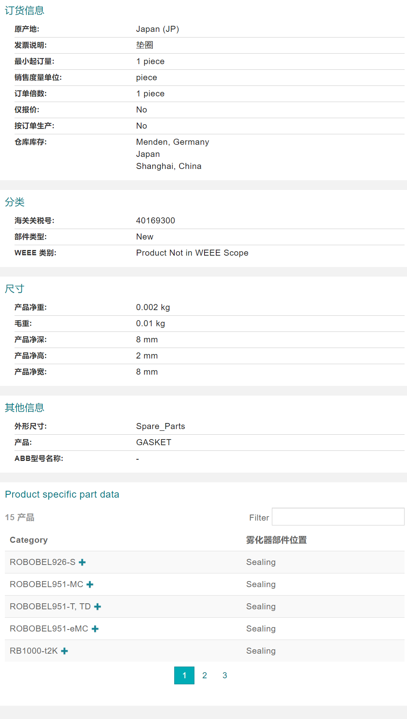This screenshot has height=719, width=407.
Task: Select the active page 1 button
Action: 184,675
